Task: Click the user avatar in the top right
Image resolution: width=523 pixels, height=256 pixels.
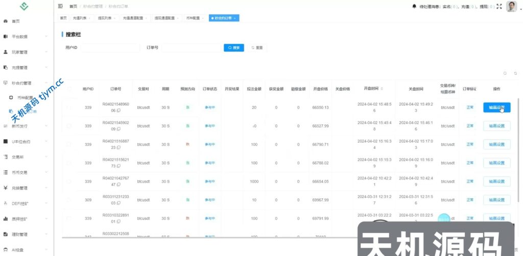Action: point(511,6)
